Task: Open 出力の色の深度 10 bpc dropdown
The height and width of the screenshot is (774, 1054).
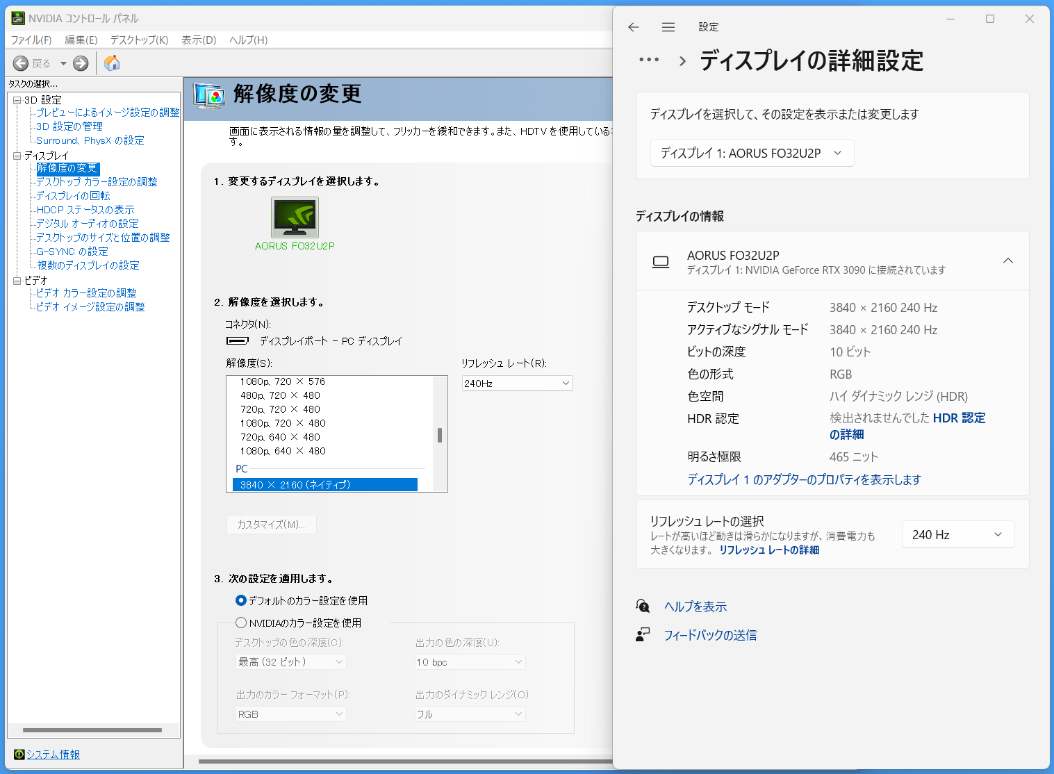Action: coord(470,661)
